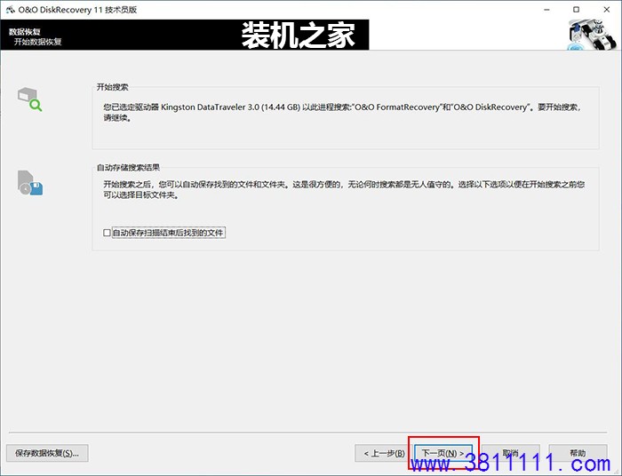Click the O&O DiskRecovery title bar app icon
The width and height of the screenshot is (622, 476).
tap(11, 10)
